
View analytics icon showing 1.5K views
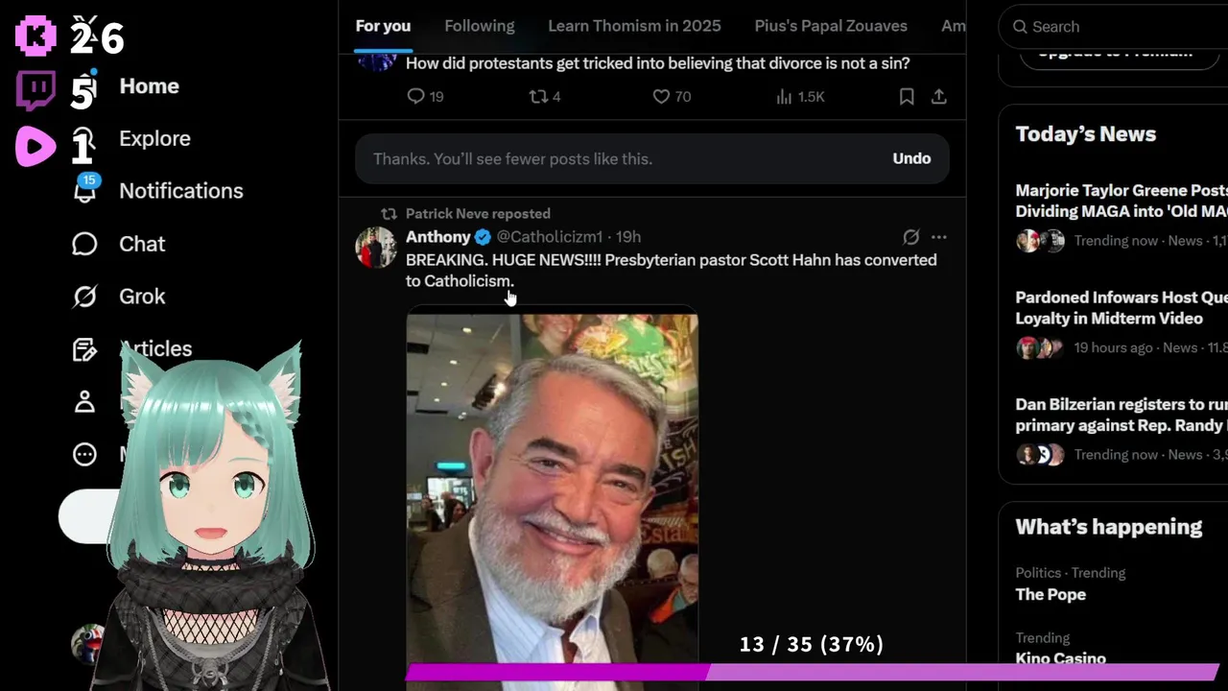click(x=784, y=96)
